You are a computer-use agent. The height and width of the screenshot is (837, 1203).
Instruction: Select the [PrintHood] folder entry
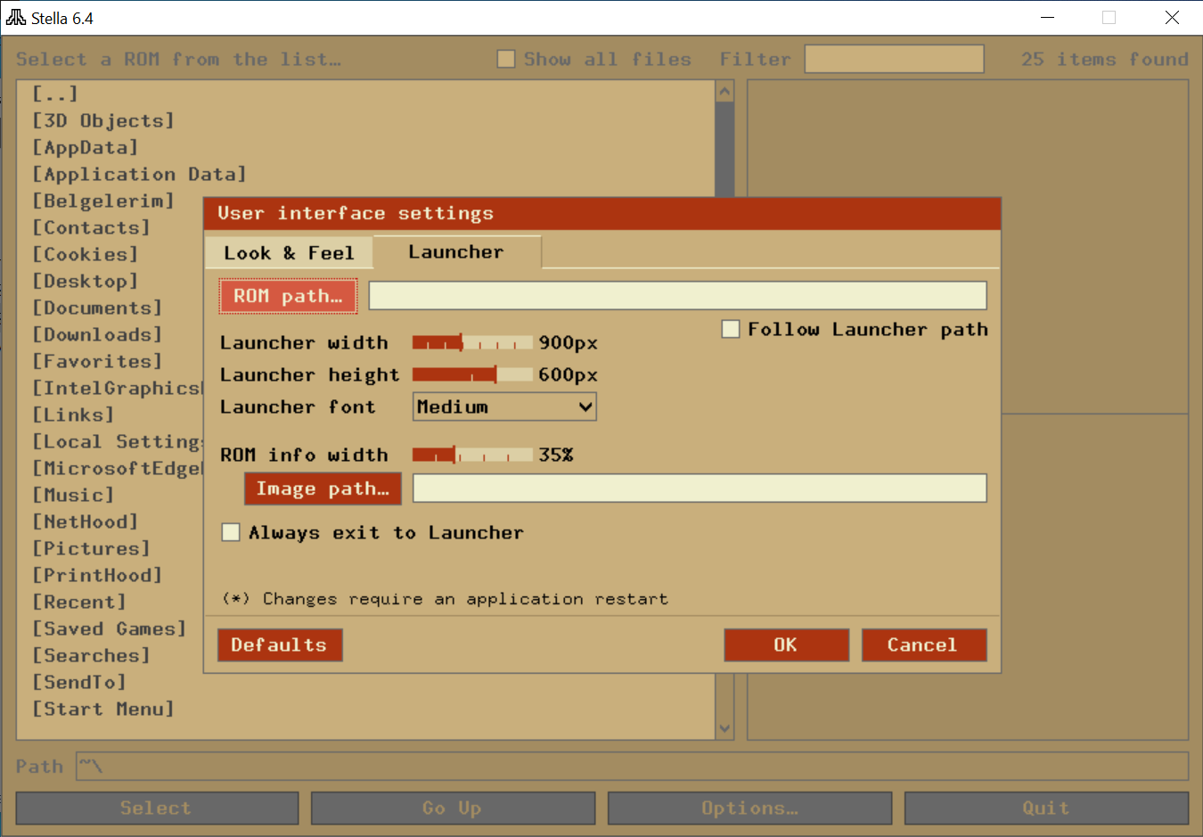pos(97,575)
